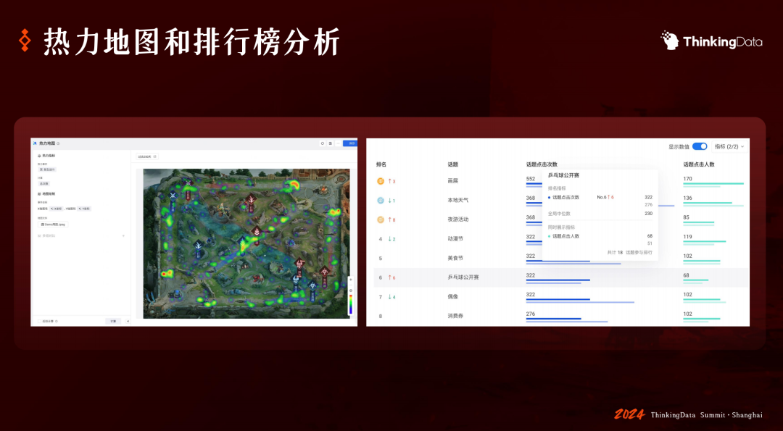Image resolution: width=783 pixels, height=431 pixels.
Task: Click the heatmap color gradient legend
Action: [351, 304]
